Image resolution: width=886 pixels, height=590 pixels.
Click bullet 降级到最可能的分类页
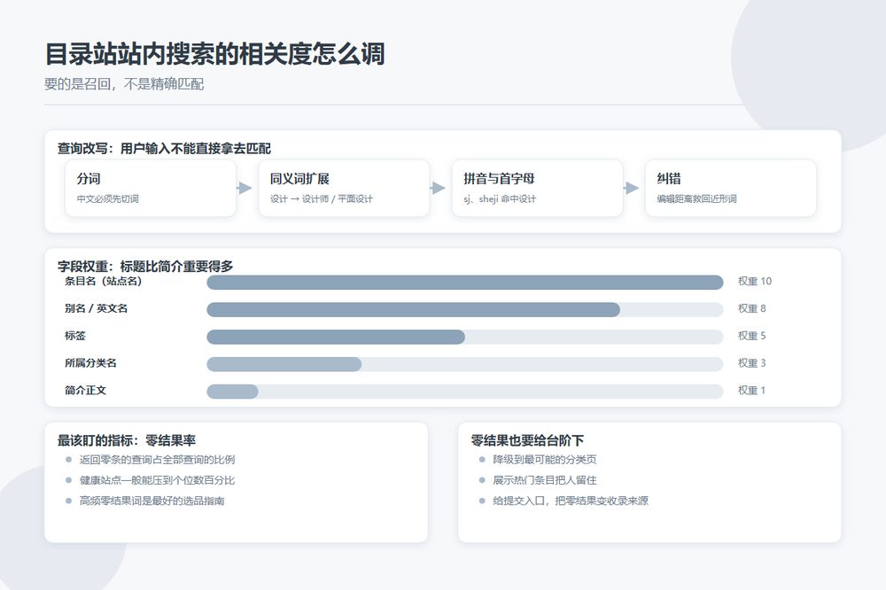[545, 460]
